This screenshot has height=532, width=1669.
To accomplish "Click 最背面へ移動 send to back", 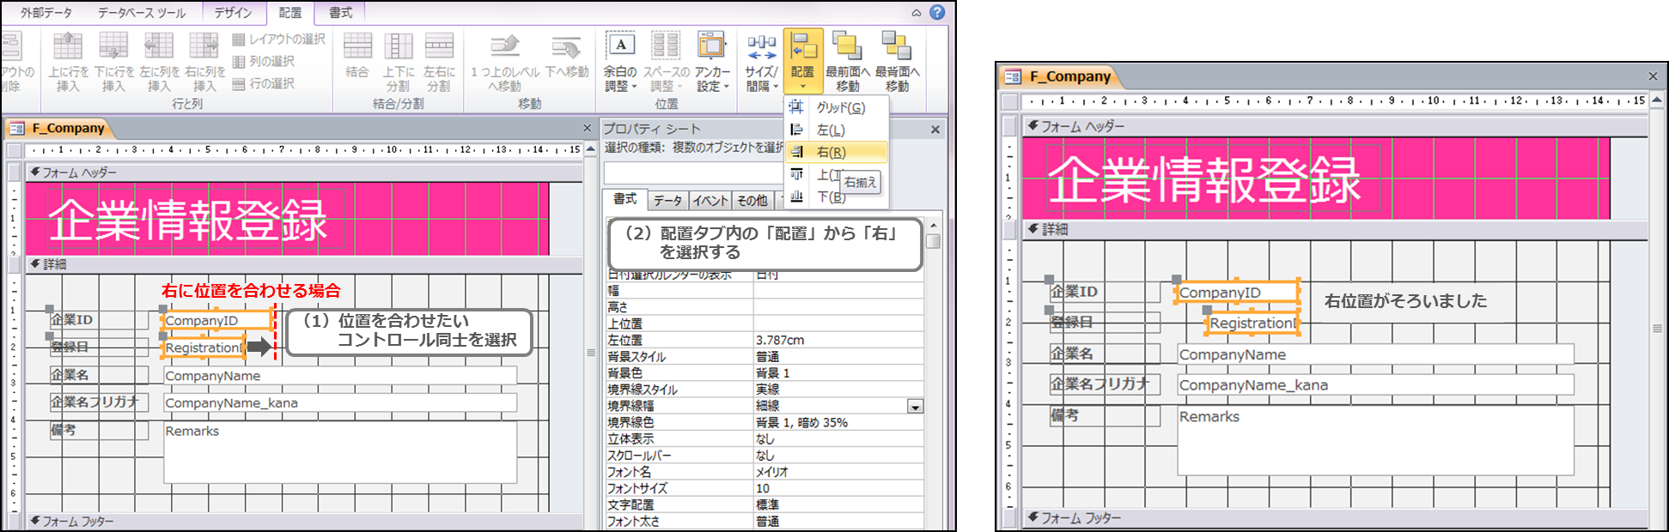I will point(897,61).
